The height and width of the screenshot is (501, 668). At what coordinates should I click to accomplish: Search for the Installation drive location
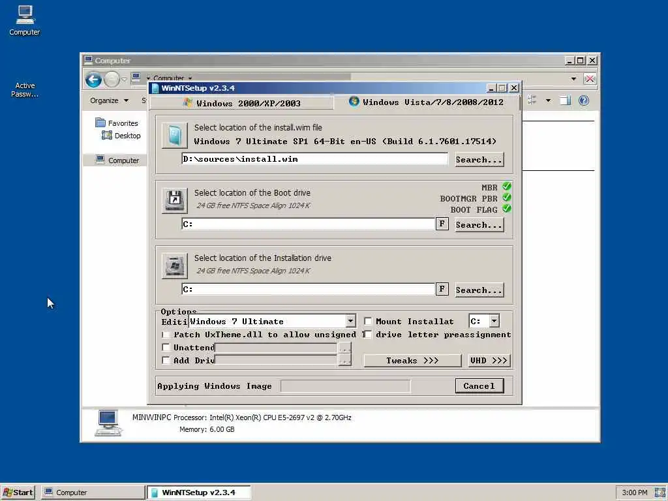pyautogui.click(x=479, y=290)
